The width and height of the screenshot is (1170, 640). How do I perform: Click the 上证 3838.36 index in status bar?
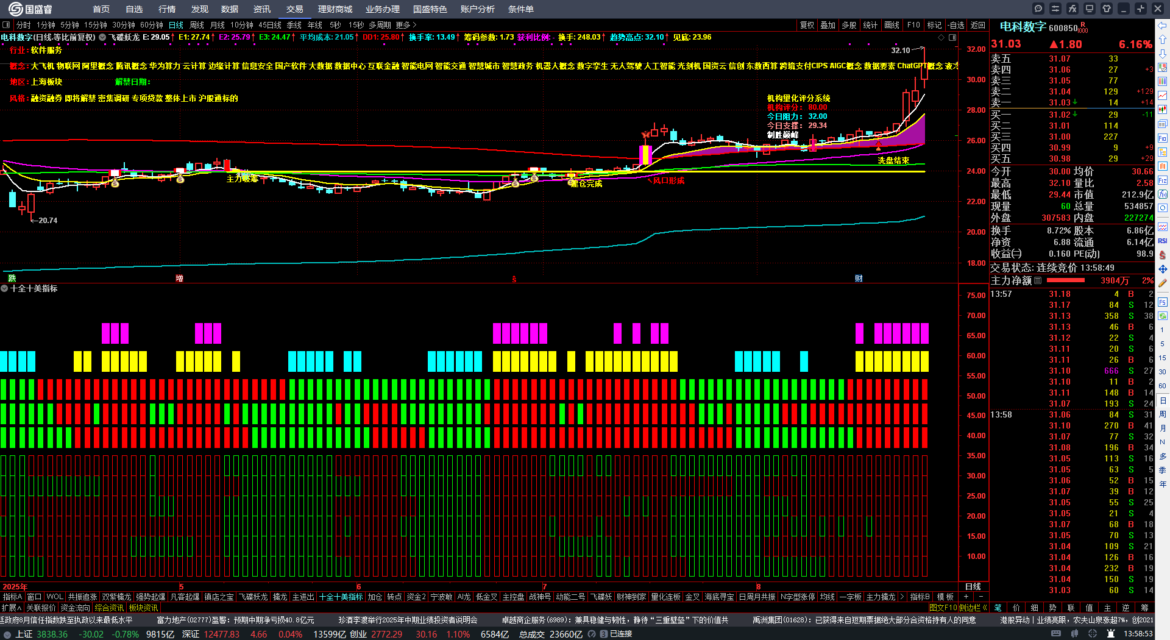41,634
